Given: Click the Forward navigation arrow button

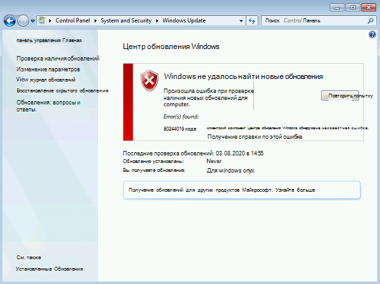Looking at the screenshot, I should tap(24, 21).
